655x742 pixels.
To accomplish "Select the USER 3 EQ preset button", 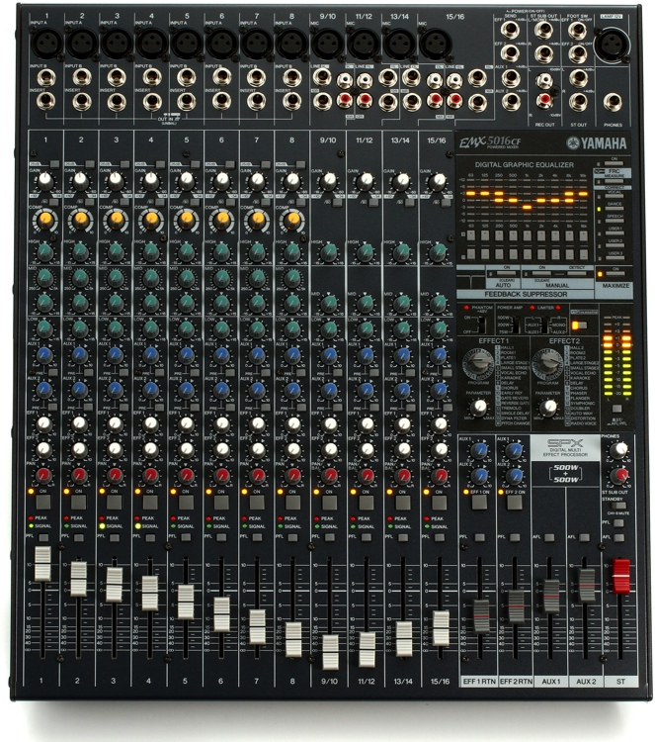I will (x=614, y=259).
